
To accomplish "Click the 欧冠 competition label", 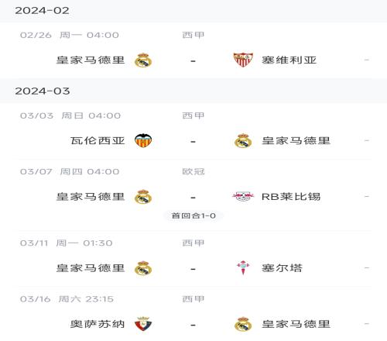I will point(193,171).
